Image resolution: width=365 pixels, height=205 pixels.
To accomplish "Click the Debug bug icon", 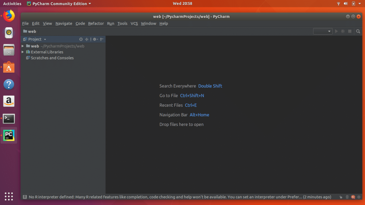I will 343,31.
